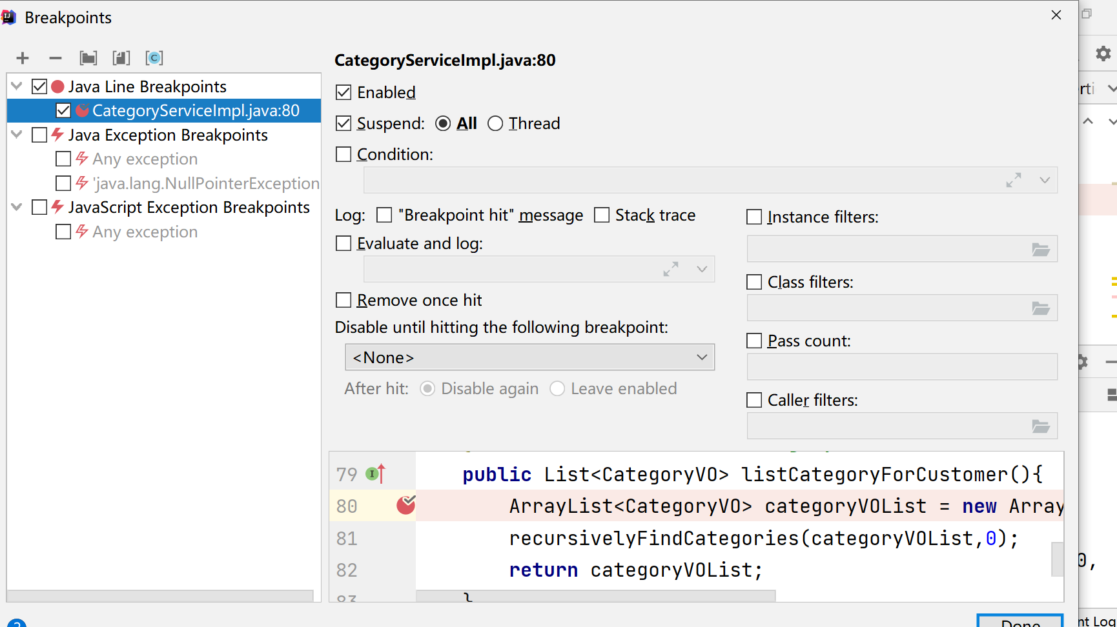
Task: Enable Java 'Any exception' breakpoint checkbox
Action: coord(63,159)
